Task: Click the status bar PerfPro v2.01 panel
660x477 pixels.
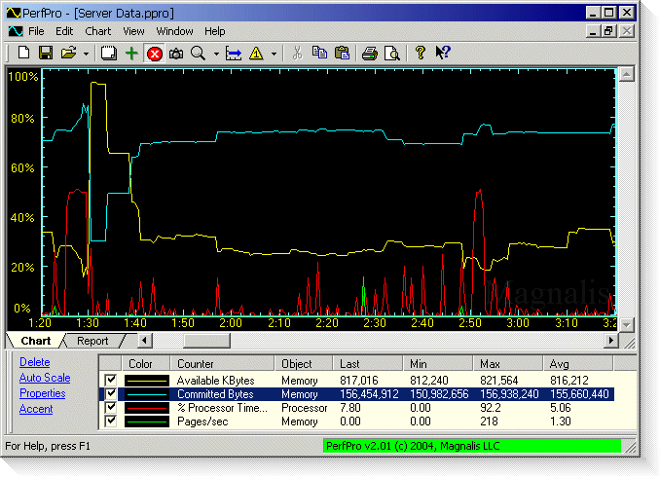Action: click(472, 446)
